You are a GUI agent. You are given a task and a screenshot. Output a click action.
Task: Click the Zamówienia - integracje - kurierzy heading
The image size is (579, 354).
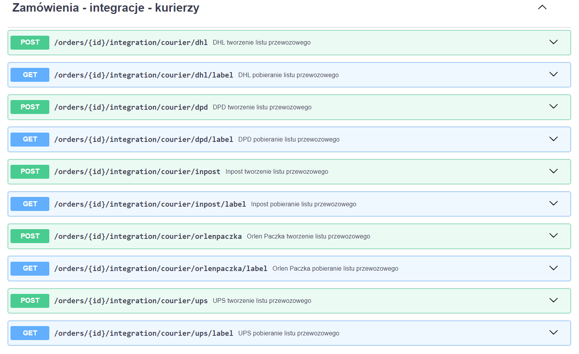point(106,8)
